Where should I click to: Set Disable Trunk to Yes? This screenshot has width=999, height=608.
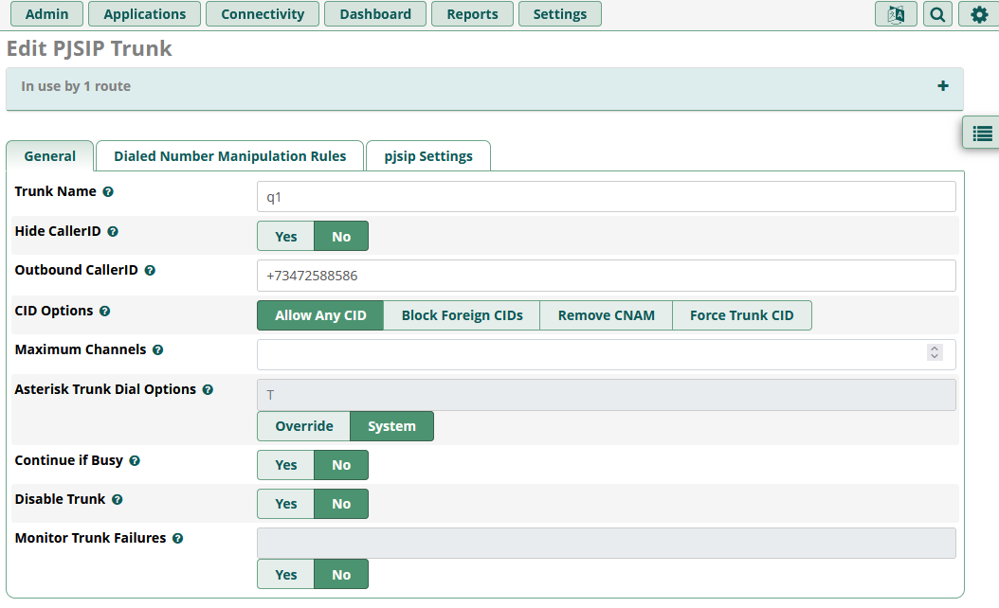[x=285, y=504]
